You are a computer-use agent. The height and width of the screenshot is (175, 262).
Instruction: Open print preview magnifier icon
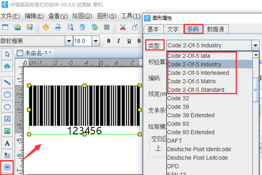pyautogui.click(x=70, y=27)
